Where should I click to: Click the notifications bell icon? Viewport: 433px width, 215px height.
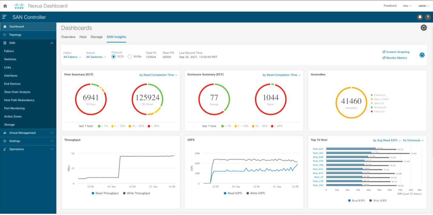(420, 17)
